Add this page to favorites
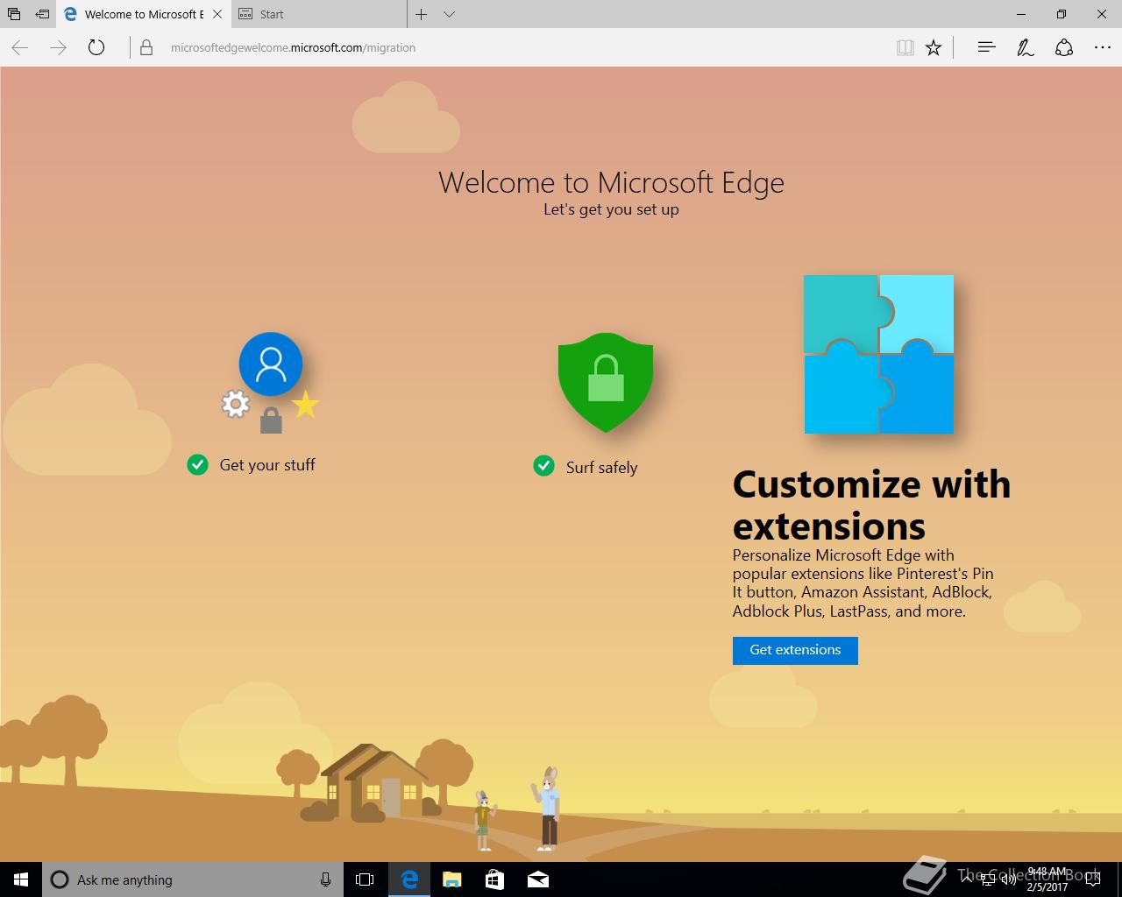1122x897 pixels. [x=934, y=47]
